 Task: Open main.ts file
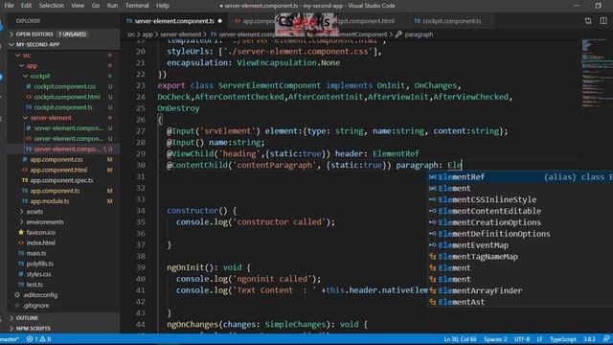[36, 253]
